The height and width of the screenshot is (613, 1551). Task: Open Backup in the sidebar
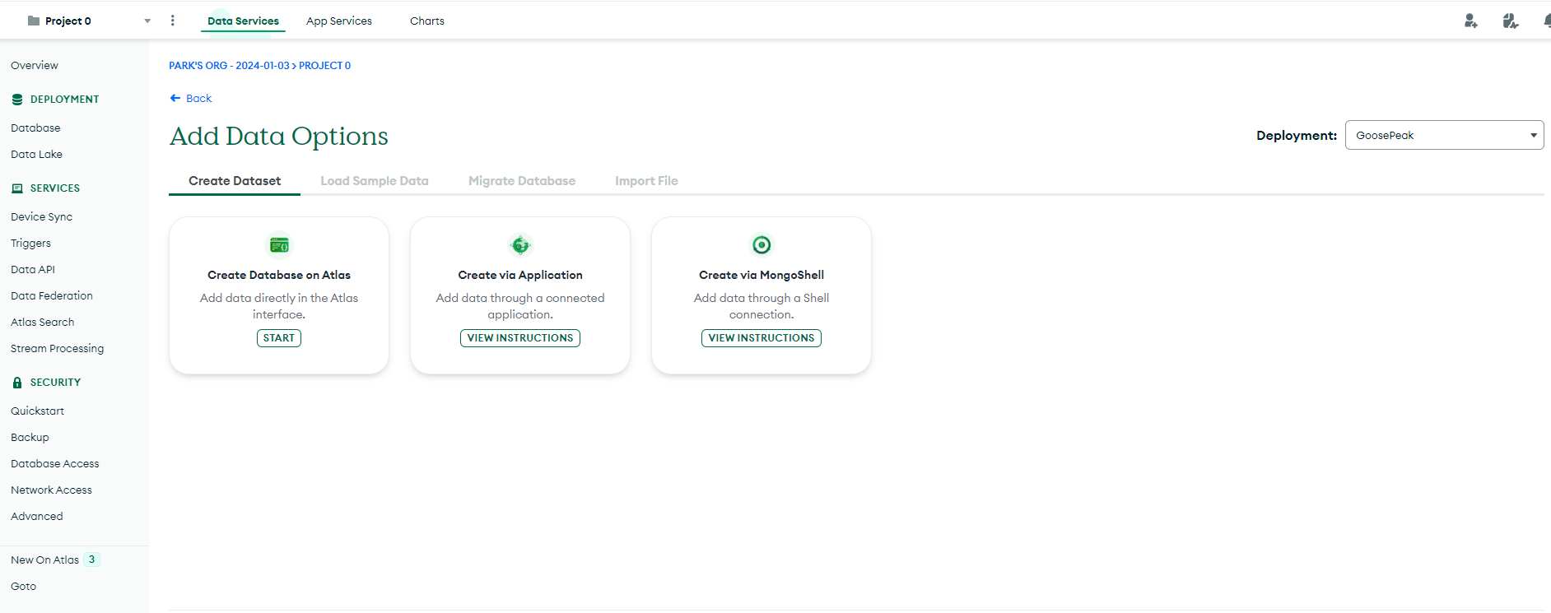click(30, 438)
